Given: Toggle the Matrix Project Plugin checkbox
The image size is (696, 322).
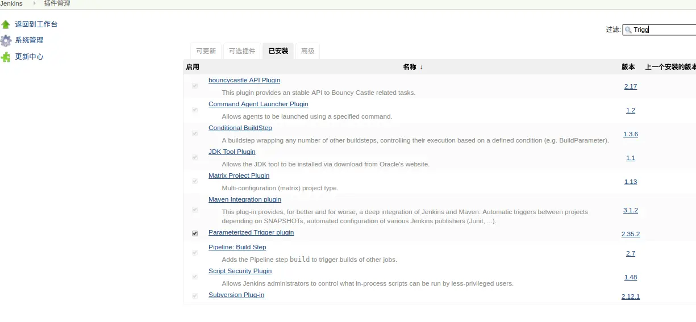Looking at the screenshot, I should (x=195, y=181).
